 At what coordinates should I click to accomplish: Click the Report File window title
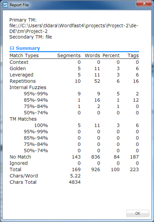[19, 5]
